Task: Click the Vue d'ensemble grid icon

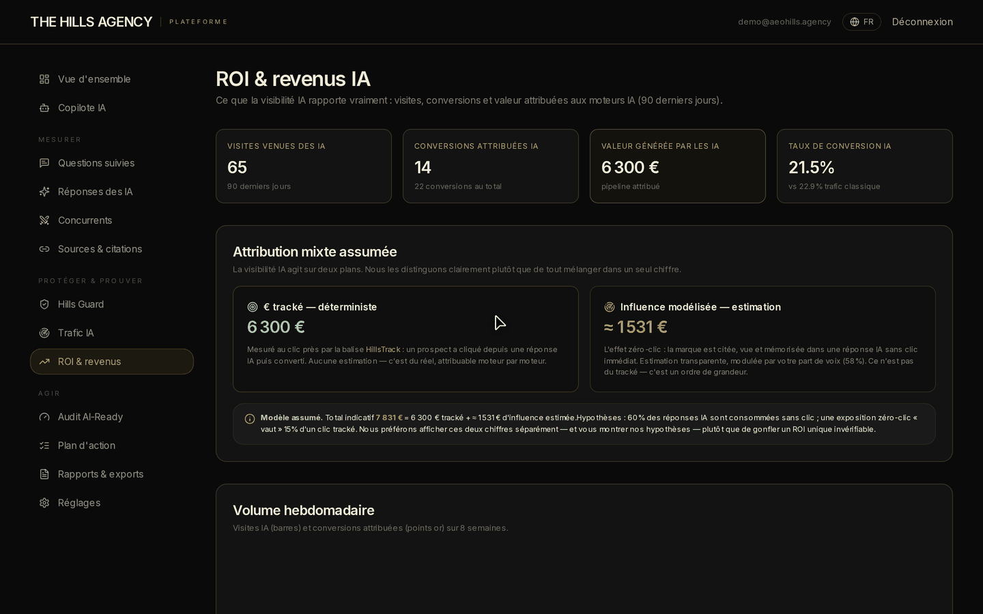Action: tap(44, 79)
